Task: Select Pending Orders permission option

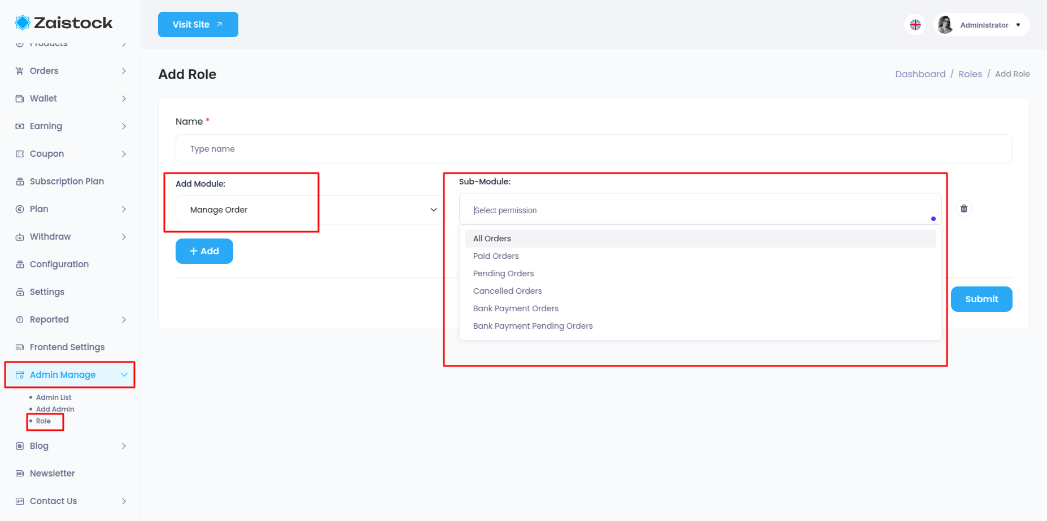Action: coord(700,273)
